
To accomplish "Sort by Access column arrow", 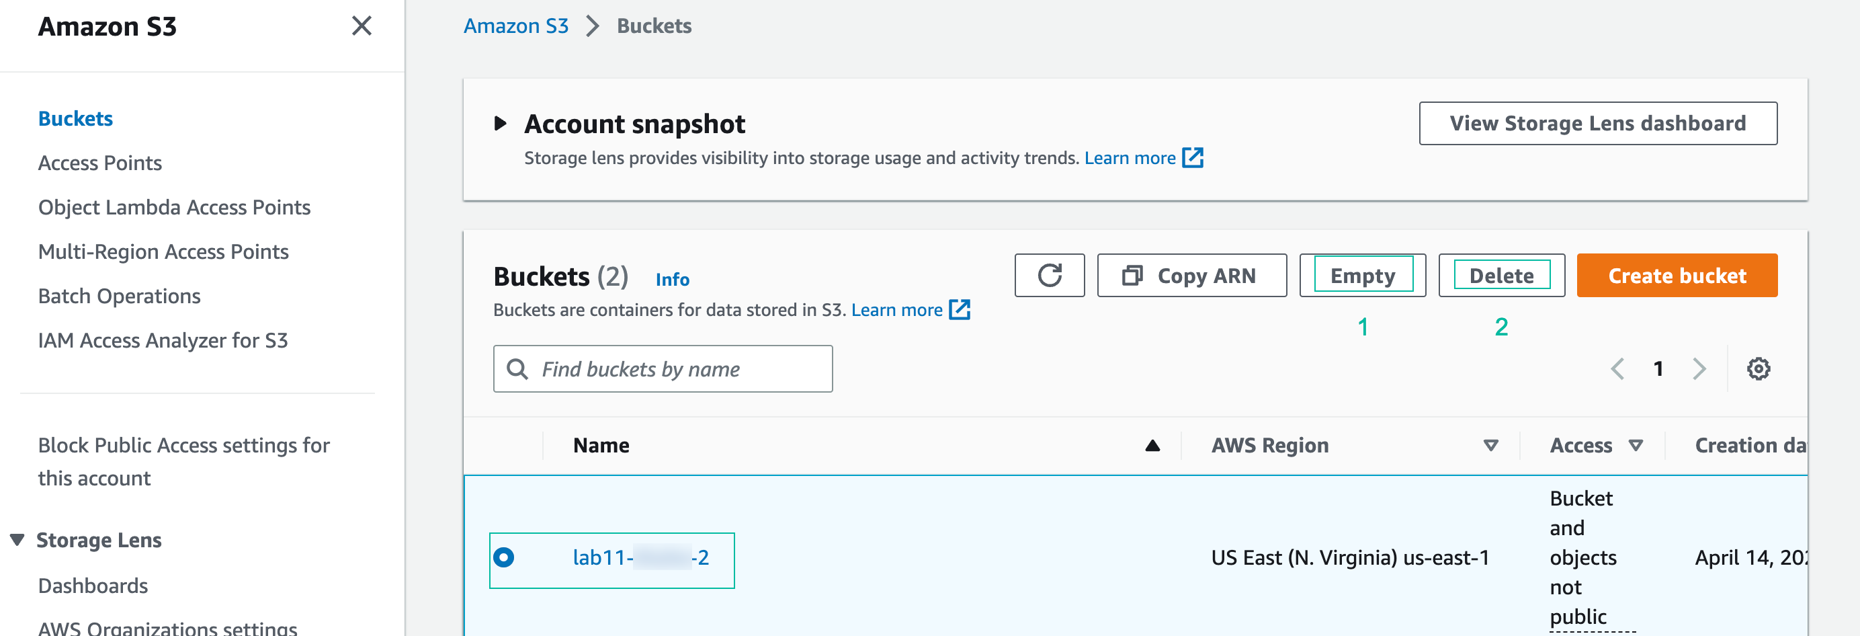I will [x=1636, y=445].
